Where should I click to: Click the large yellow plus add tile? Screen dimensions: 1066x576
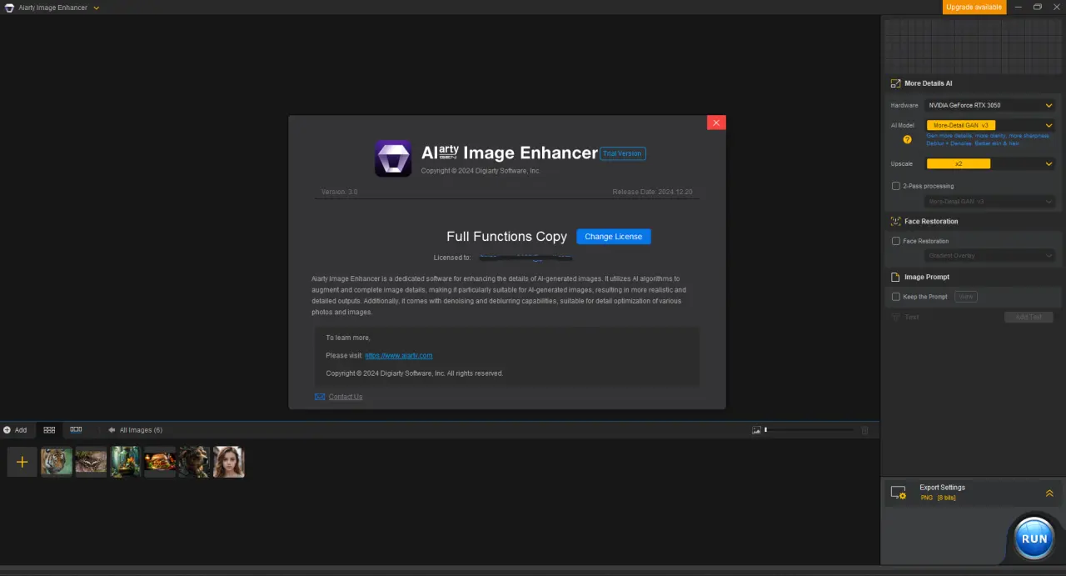pyautogui.click(x=22, y=462)
